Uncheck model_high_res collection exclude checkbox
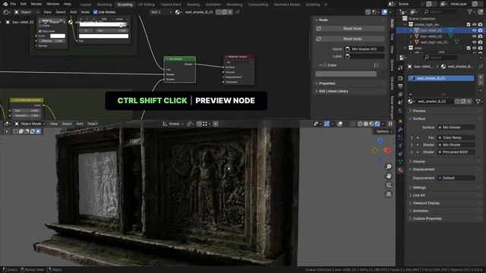The height and width of the screenshot is (273, 486). 469,24
